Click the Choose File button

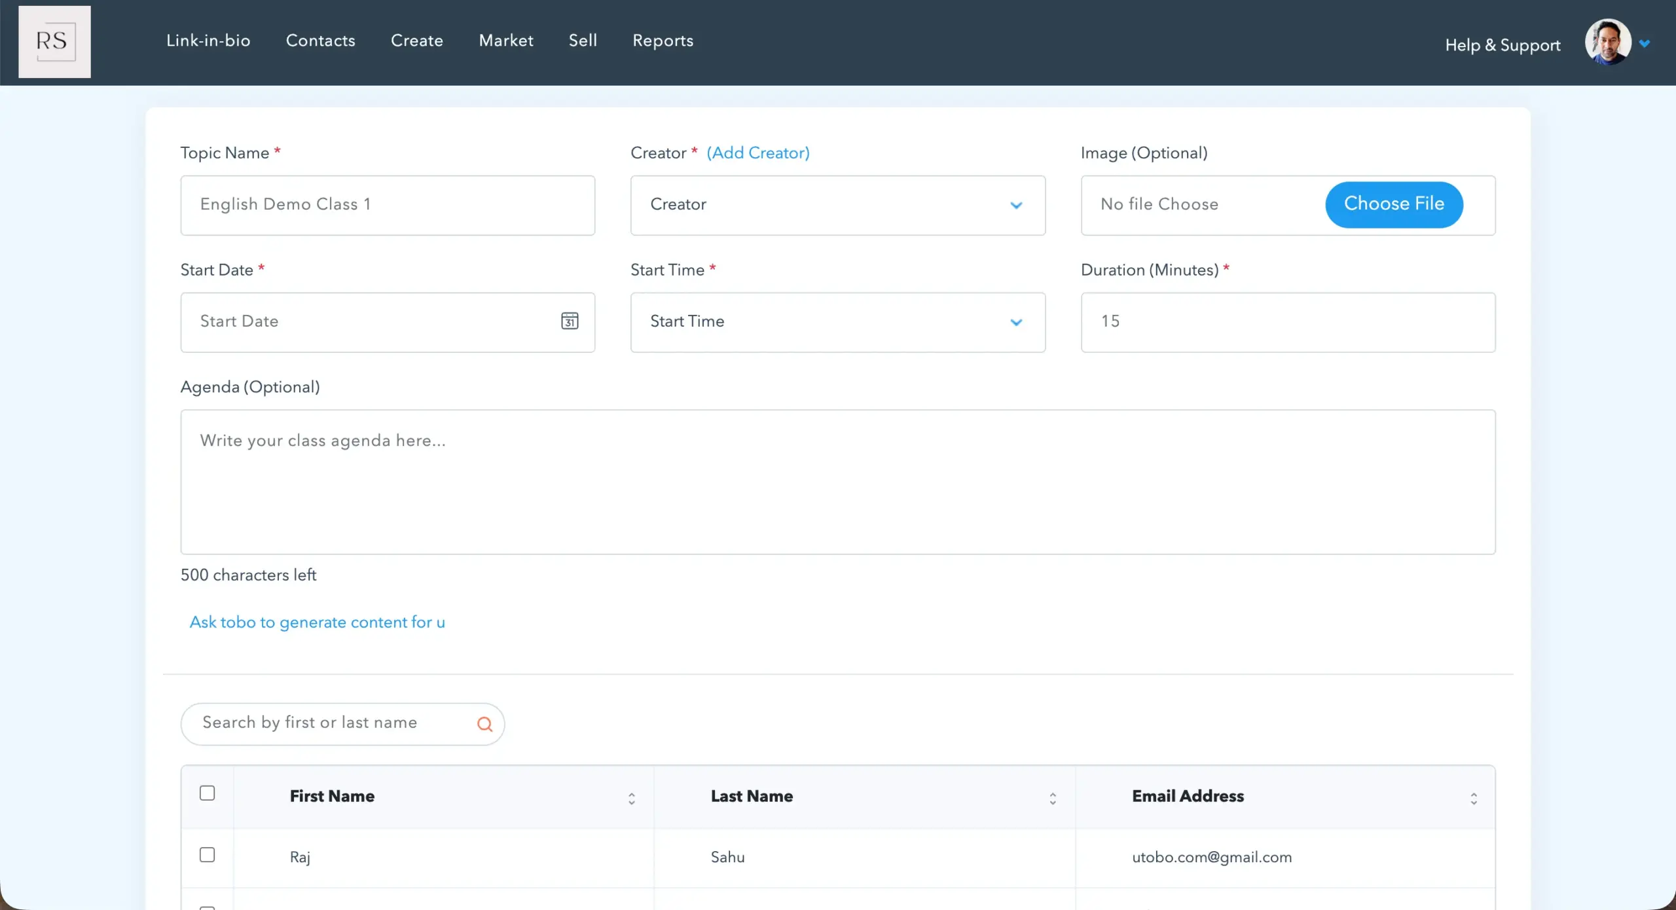tap(1394, 204)
